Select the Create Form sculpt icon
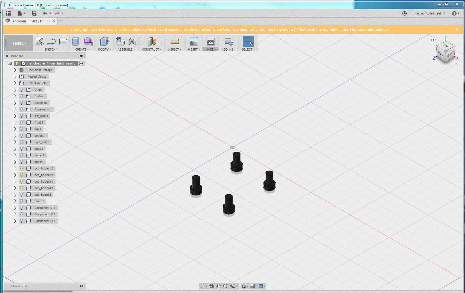Screen dimensions: 465x293 [x=88, y=42]
